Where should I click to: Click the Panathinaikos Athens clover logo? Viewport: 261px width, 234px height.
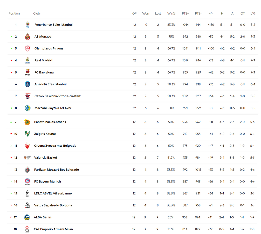click(x=27, y=122)
